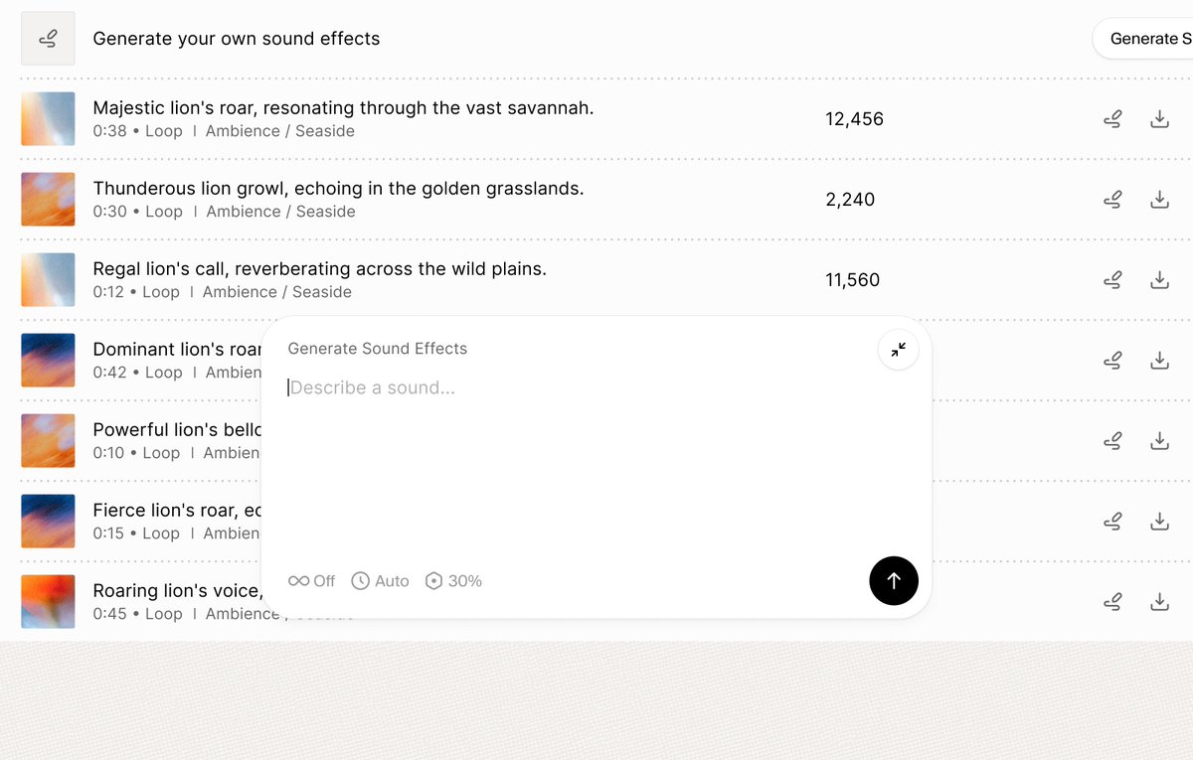This screenshot has width=1193, height=760.
Task: Download the Regal lion's call sound
Action: pyautogui.click(x=1159, y=280)
